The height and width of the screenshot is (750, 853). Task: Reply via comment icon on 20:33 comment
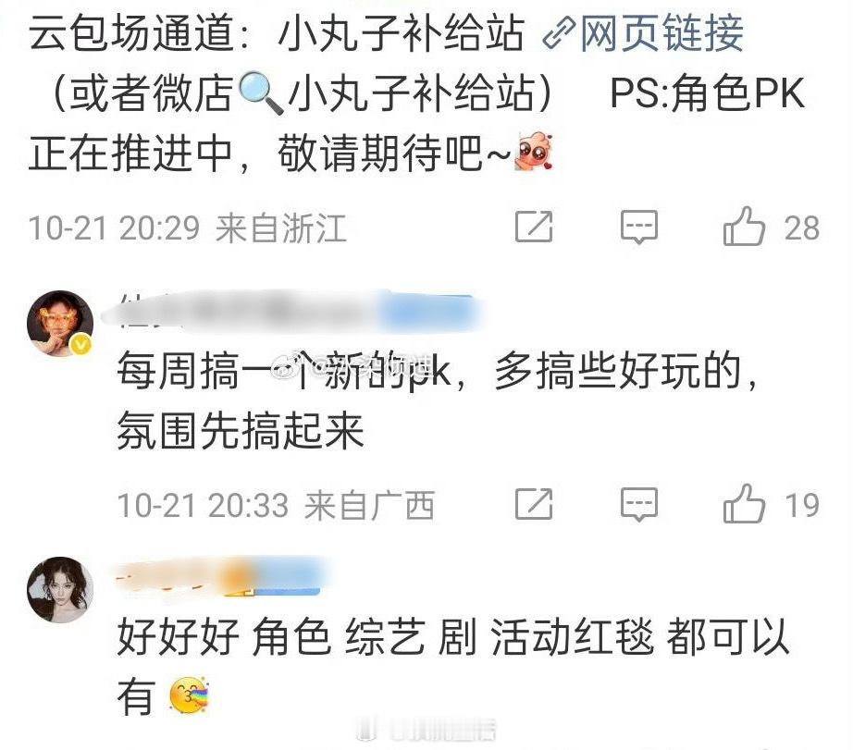click(639, 504)
